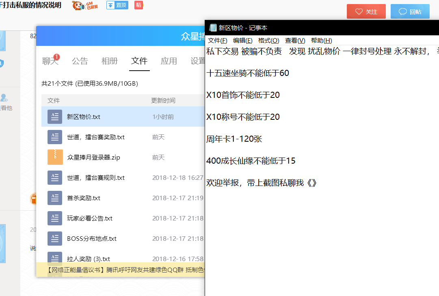This screenshot has height=296, width=439.
Task: Switch to the 聊天 tab
Action: tap(50, 61)
